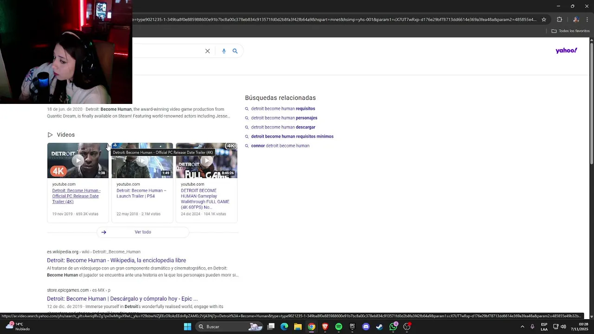This screenshot has height=334, width=594.
Task: Switch the ESP LAA keyboard language indicator
Action: 544,327
